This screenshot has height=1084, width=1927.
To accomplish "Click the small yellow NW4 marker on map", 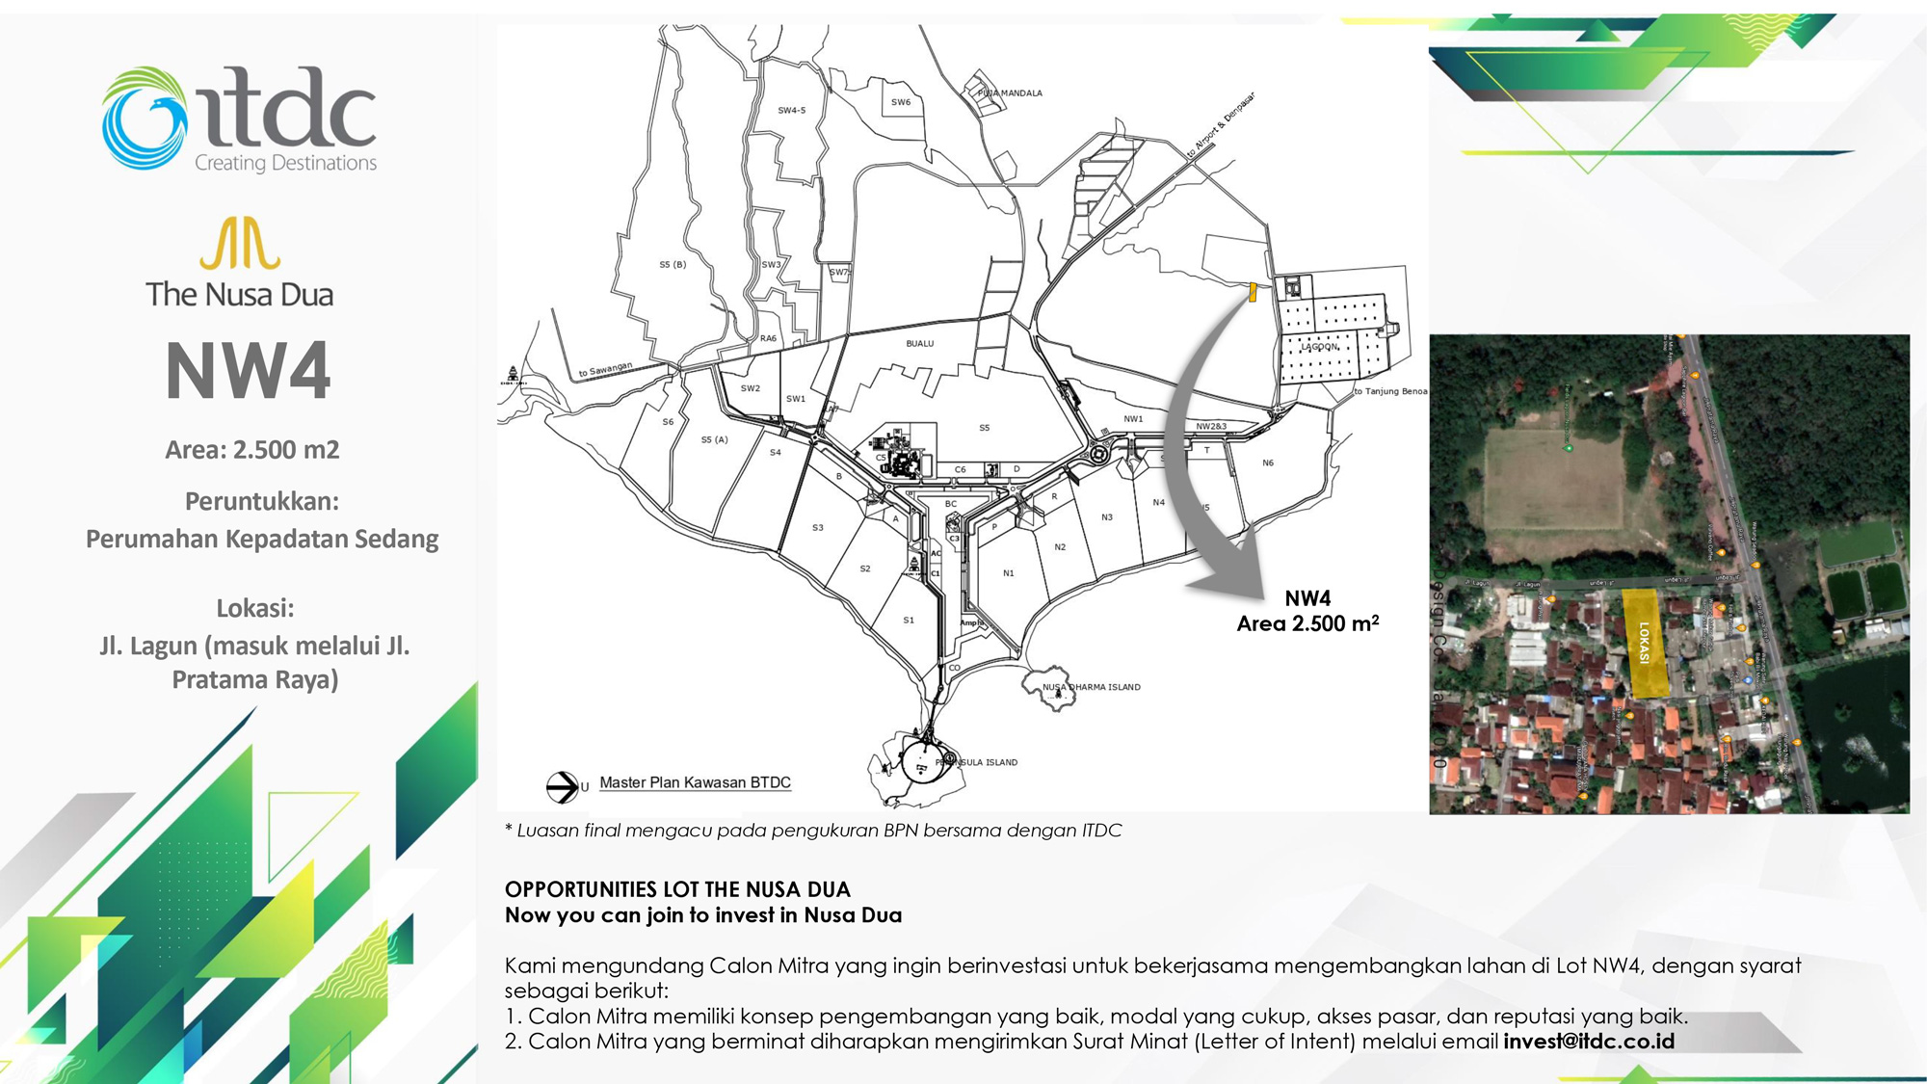I will click(1253, 292).
